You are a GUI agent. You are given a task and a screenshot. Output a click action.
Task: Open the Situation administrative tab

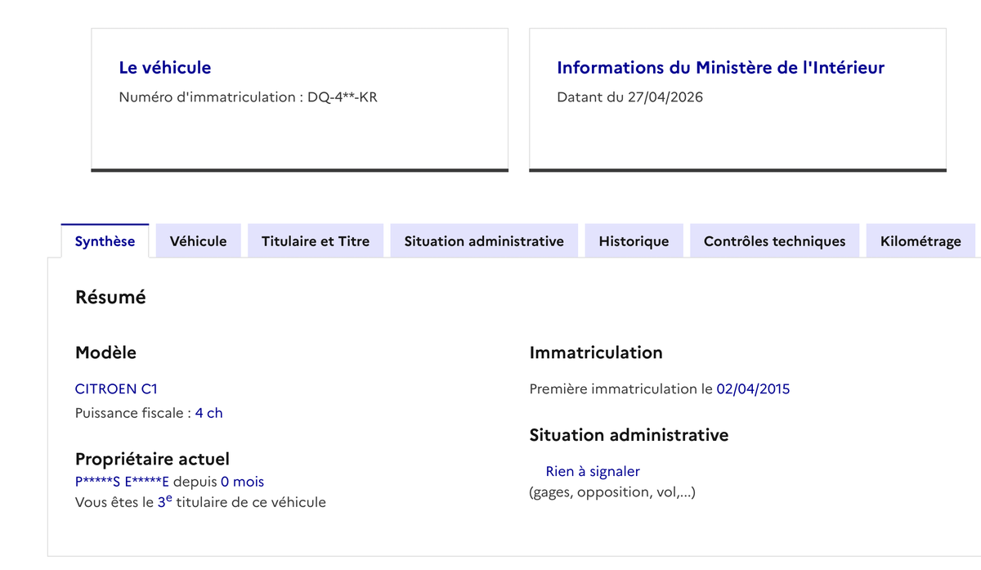coord(484,241)
